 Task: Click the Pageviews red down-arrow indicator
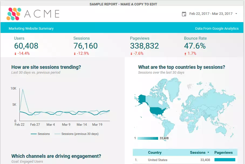[131, 54]
